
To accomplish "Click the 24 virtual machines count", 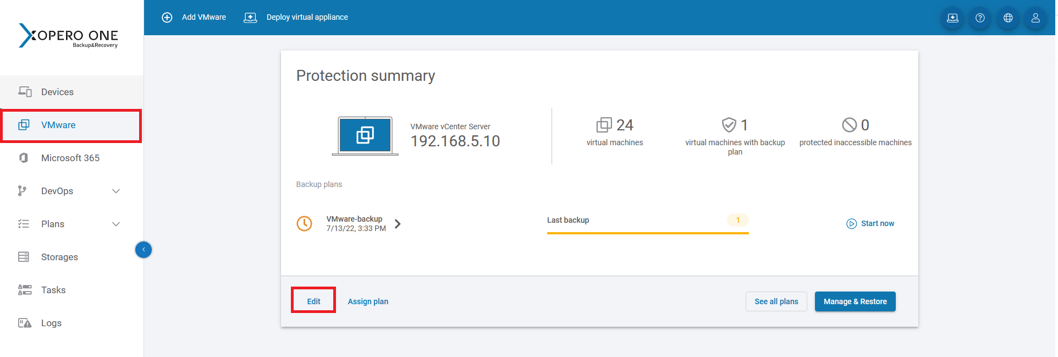I will tap(625, 125).
